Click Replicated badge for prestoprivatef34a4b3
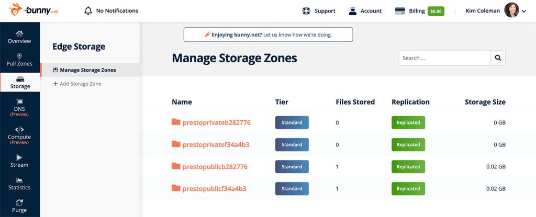 tap(408, 144)
